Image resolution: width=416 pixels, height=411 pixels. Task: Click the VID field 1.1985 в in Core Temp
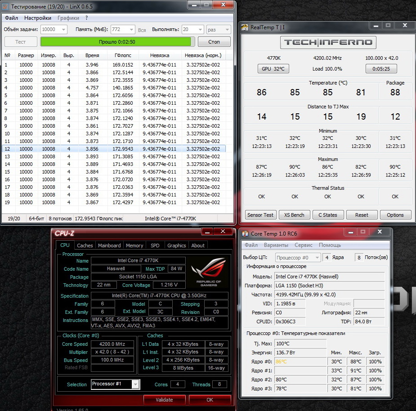point(290,304)
